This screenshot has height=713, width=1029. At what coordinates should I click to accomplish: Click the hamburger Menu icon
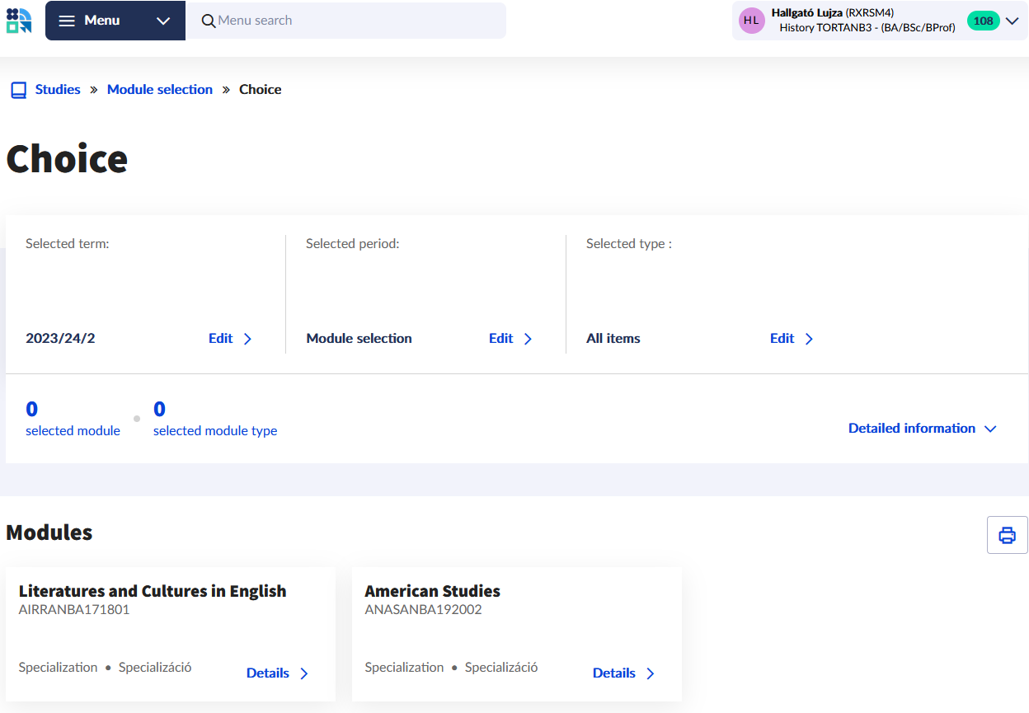[x=68, y=21]
